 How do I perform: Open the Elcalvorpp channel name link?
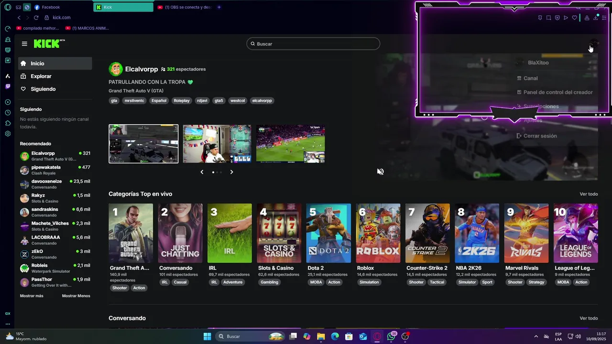(141, 69)
